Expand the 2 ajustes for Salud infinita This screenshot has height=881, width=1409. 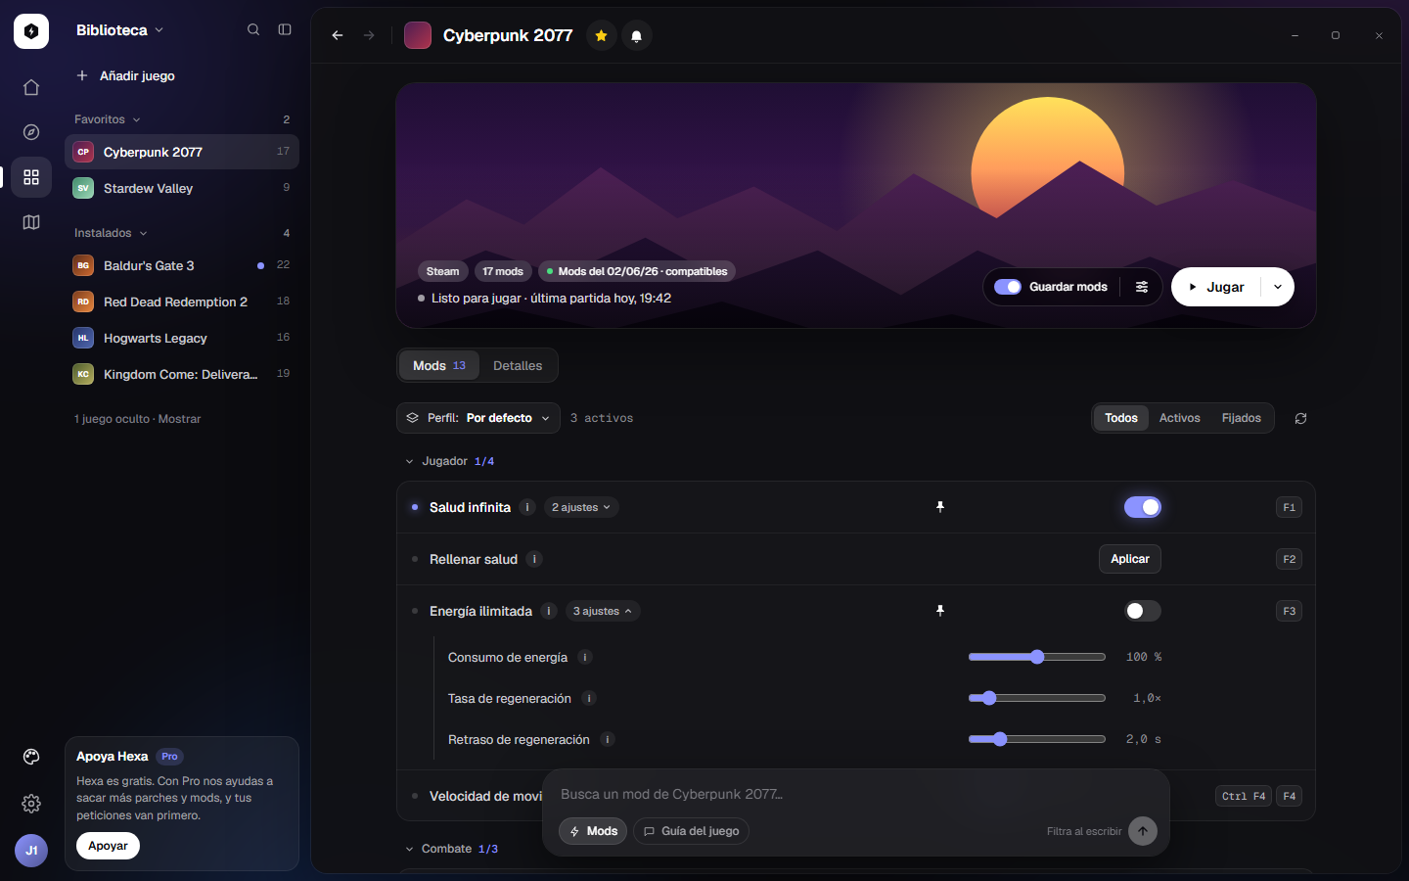point(581,507)
